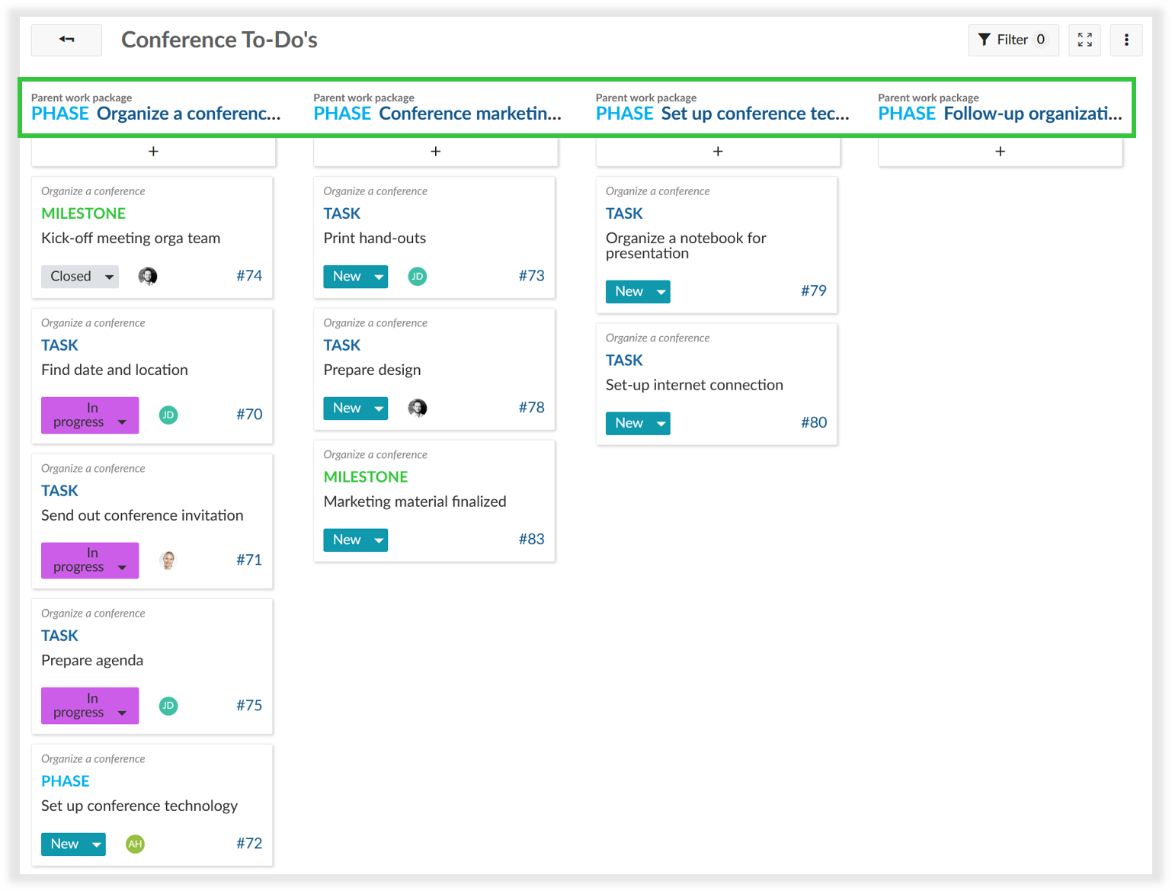Change New status on Set-up internet connection
This screenshot has height=891, width=1172.
coord(638,423)
